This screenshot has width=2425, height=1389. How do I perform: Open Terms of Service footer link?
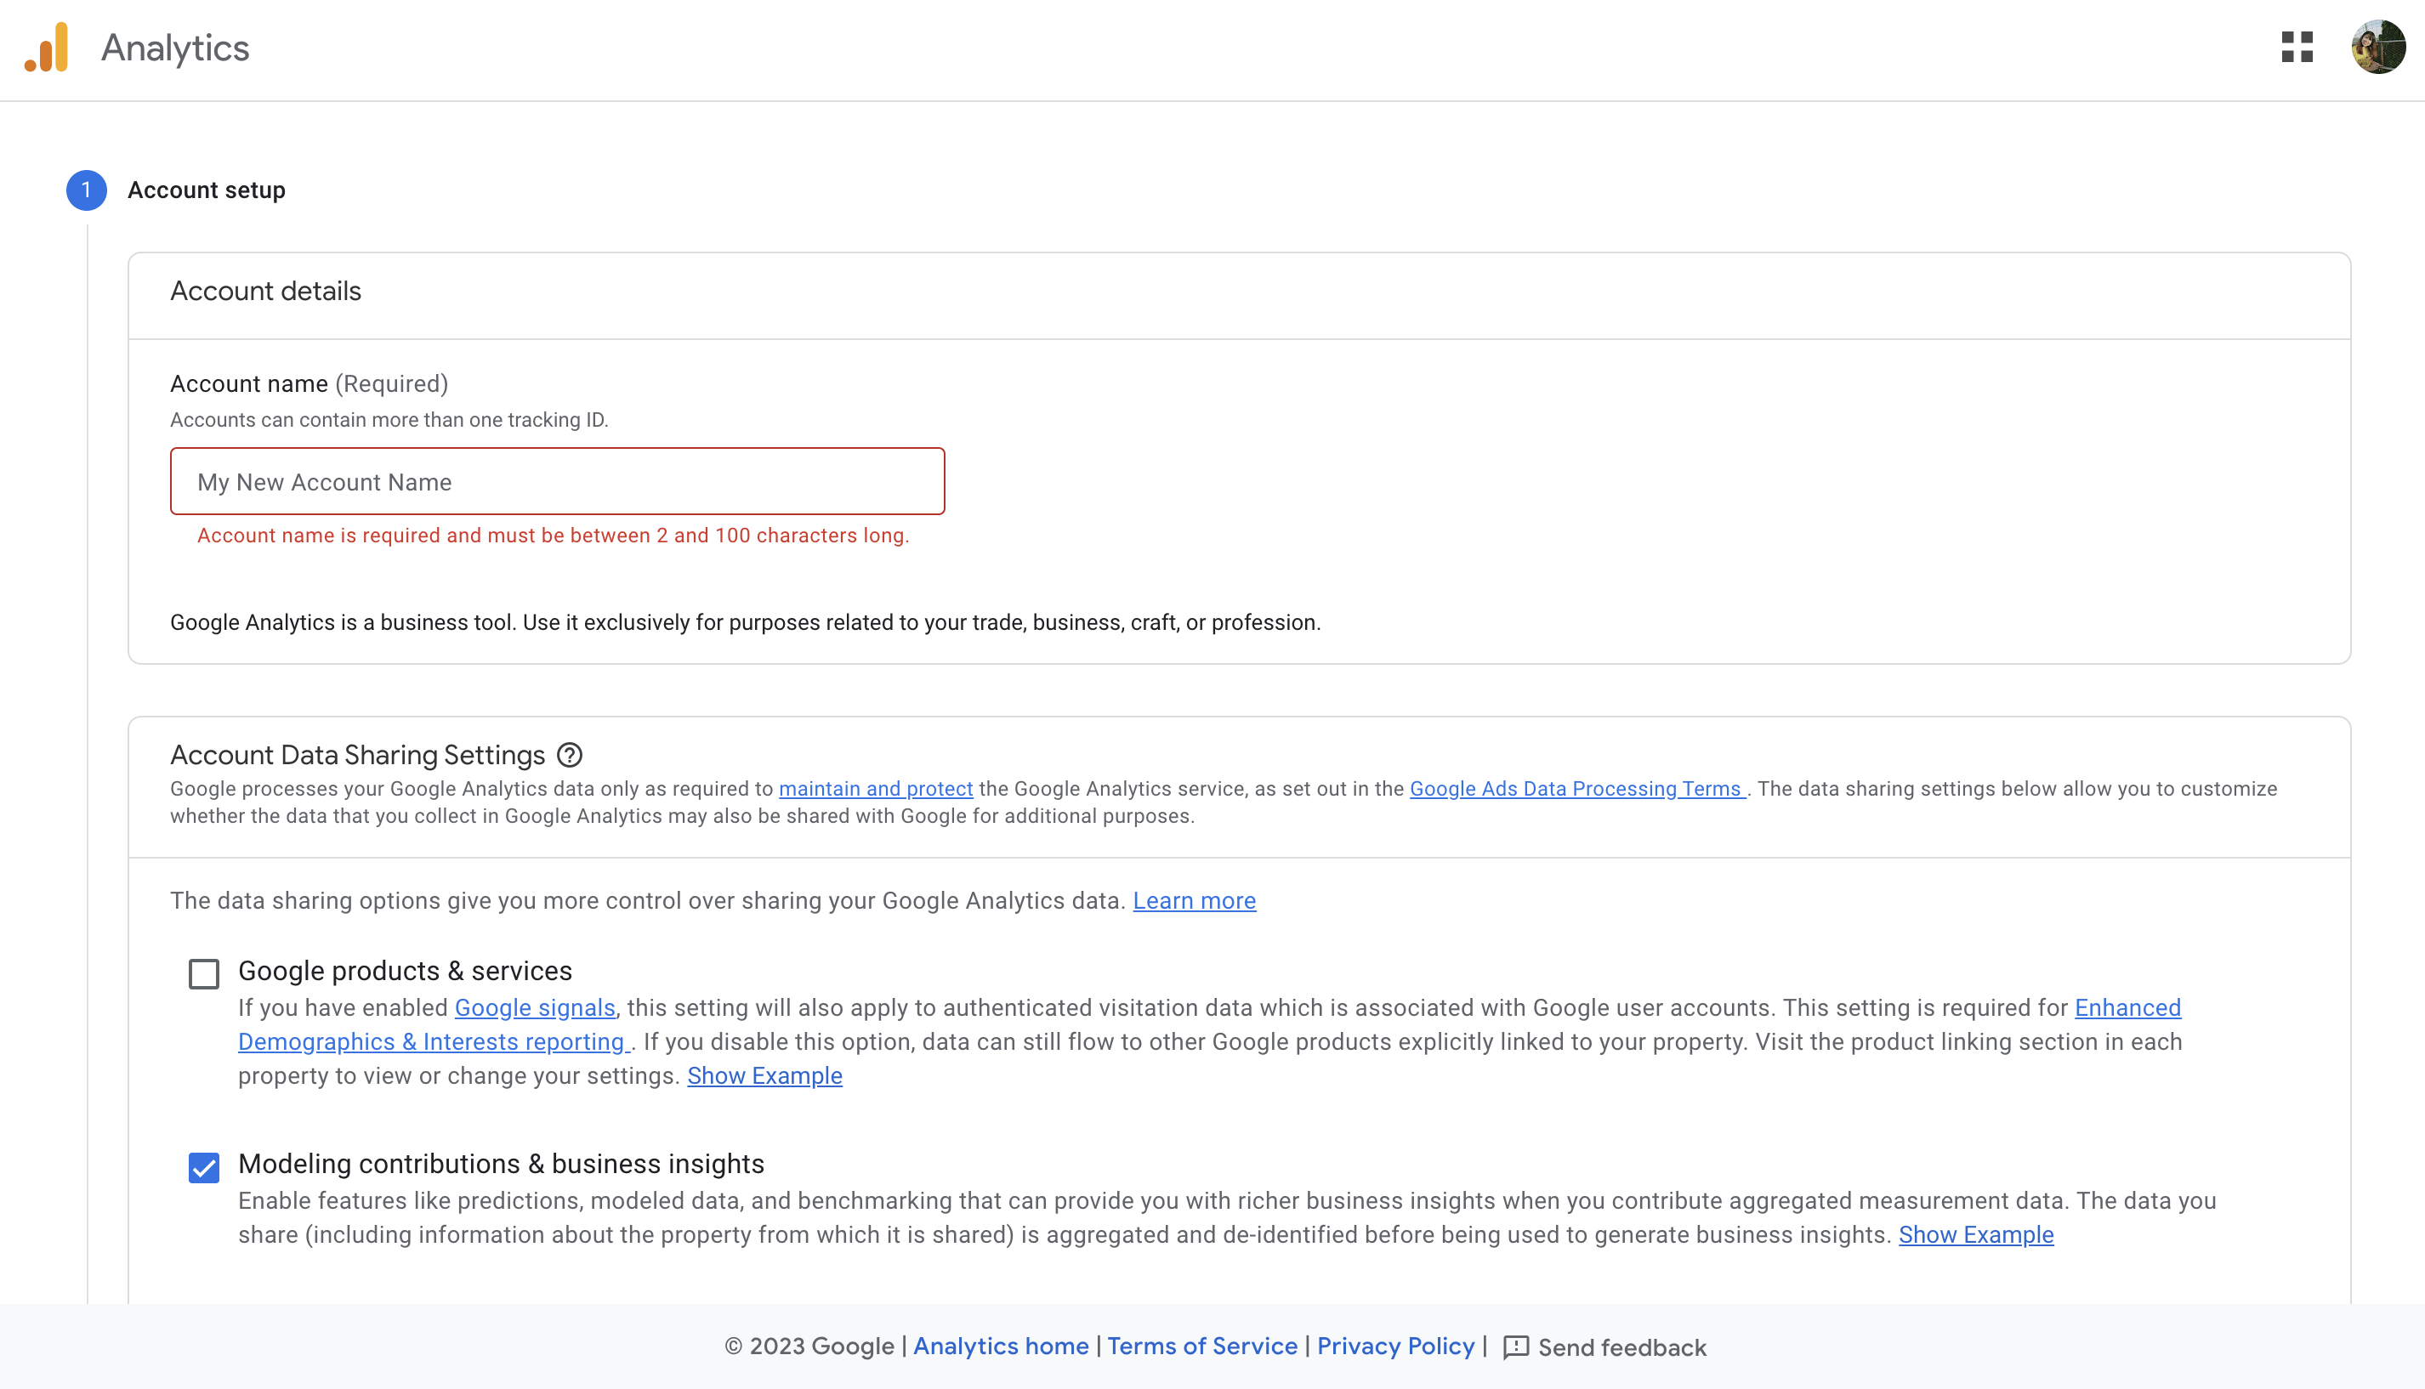[x=1201, y=1346]
